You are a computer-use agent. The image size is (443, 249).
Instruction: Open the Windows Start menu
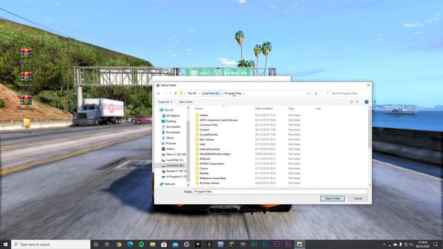6,244
